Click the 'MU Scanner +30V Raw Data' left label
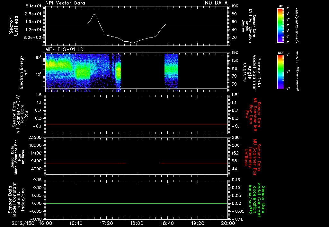The width and height of the screenshot is (329, 227). pos(20,114)
